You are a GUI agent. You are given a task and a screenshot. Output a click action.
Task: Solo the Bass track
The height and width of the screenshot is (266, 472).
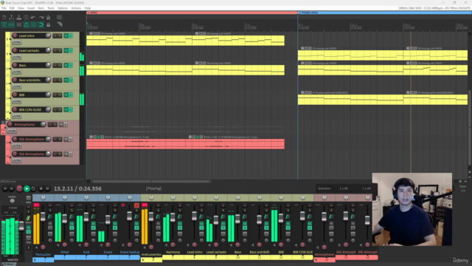coord(60,66)
